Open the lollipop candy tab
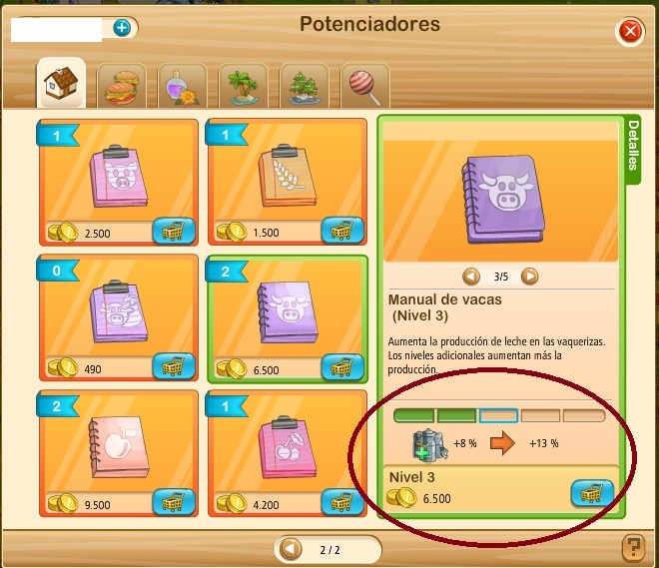Image resolution: width=659 pixels, height=568 pixels. click(364, 87)
